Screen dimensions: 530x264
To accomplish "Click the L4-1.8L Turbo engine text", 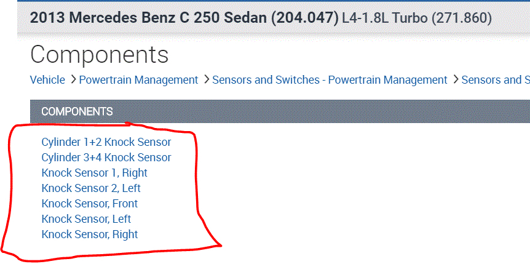I will point(386,18).
